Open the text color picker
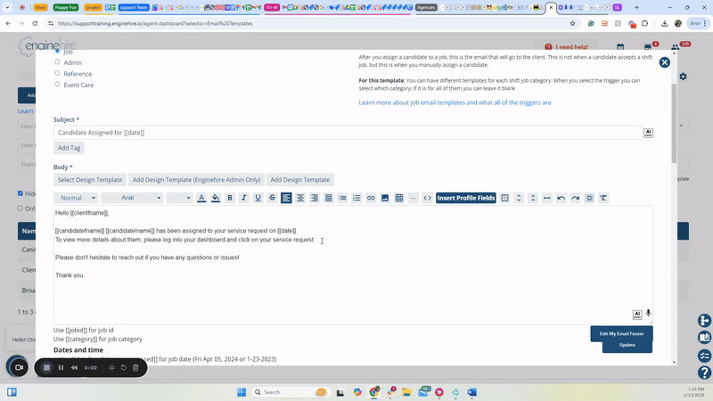 pos(201,198)
